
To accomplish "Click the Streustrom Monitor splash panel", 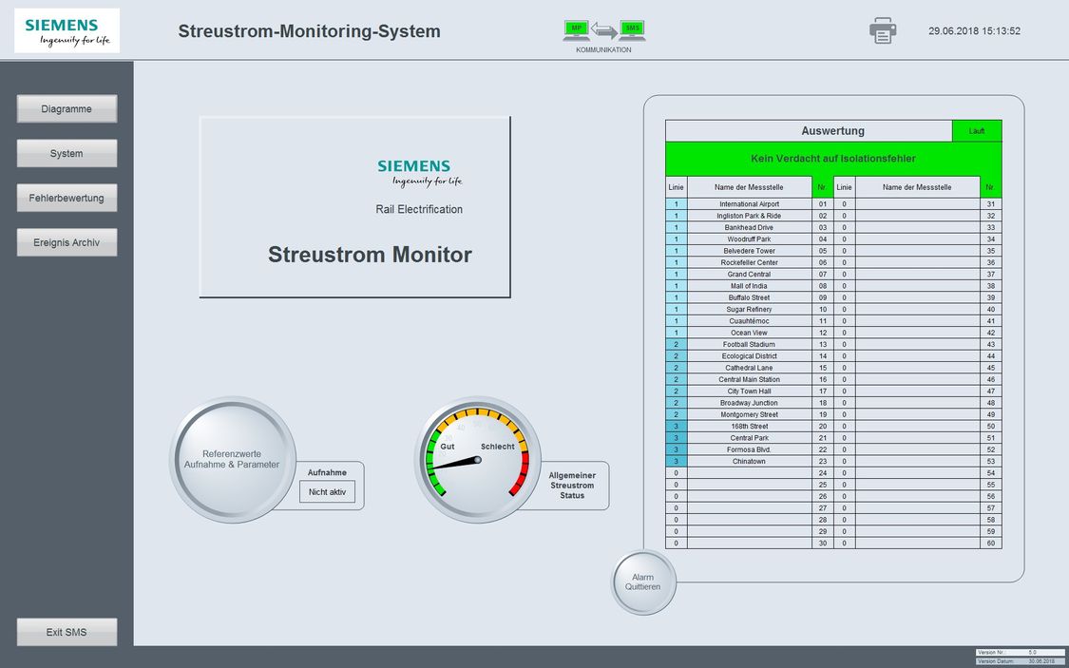I will [x=354, y=206].
